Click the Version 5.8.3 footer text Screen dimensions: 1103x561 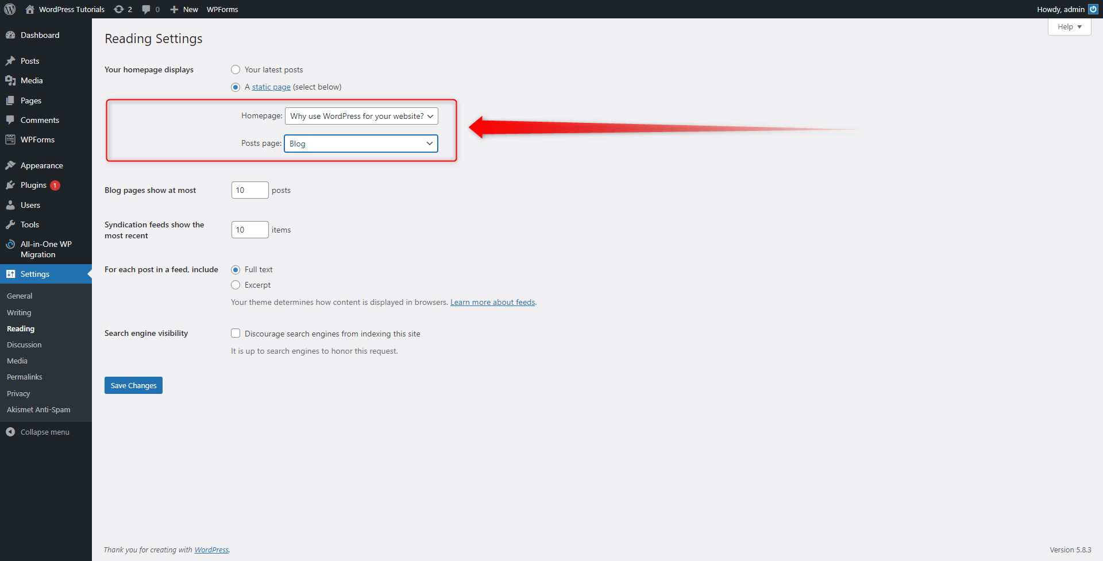1070,550
